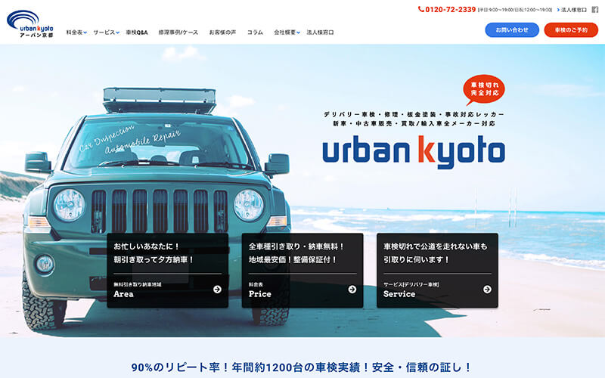Viewport: 605px width, 378px height.
Task: Click the デリバリー車検・修理・板金塗装 tagline
Action: 414,115
